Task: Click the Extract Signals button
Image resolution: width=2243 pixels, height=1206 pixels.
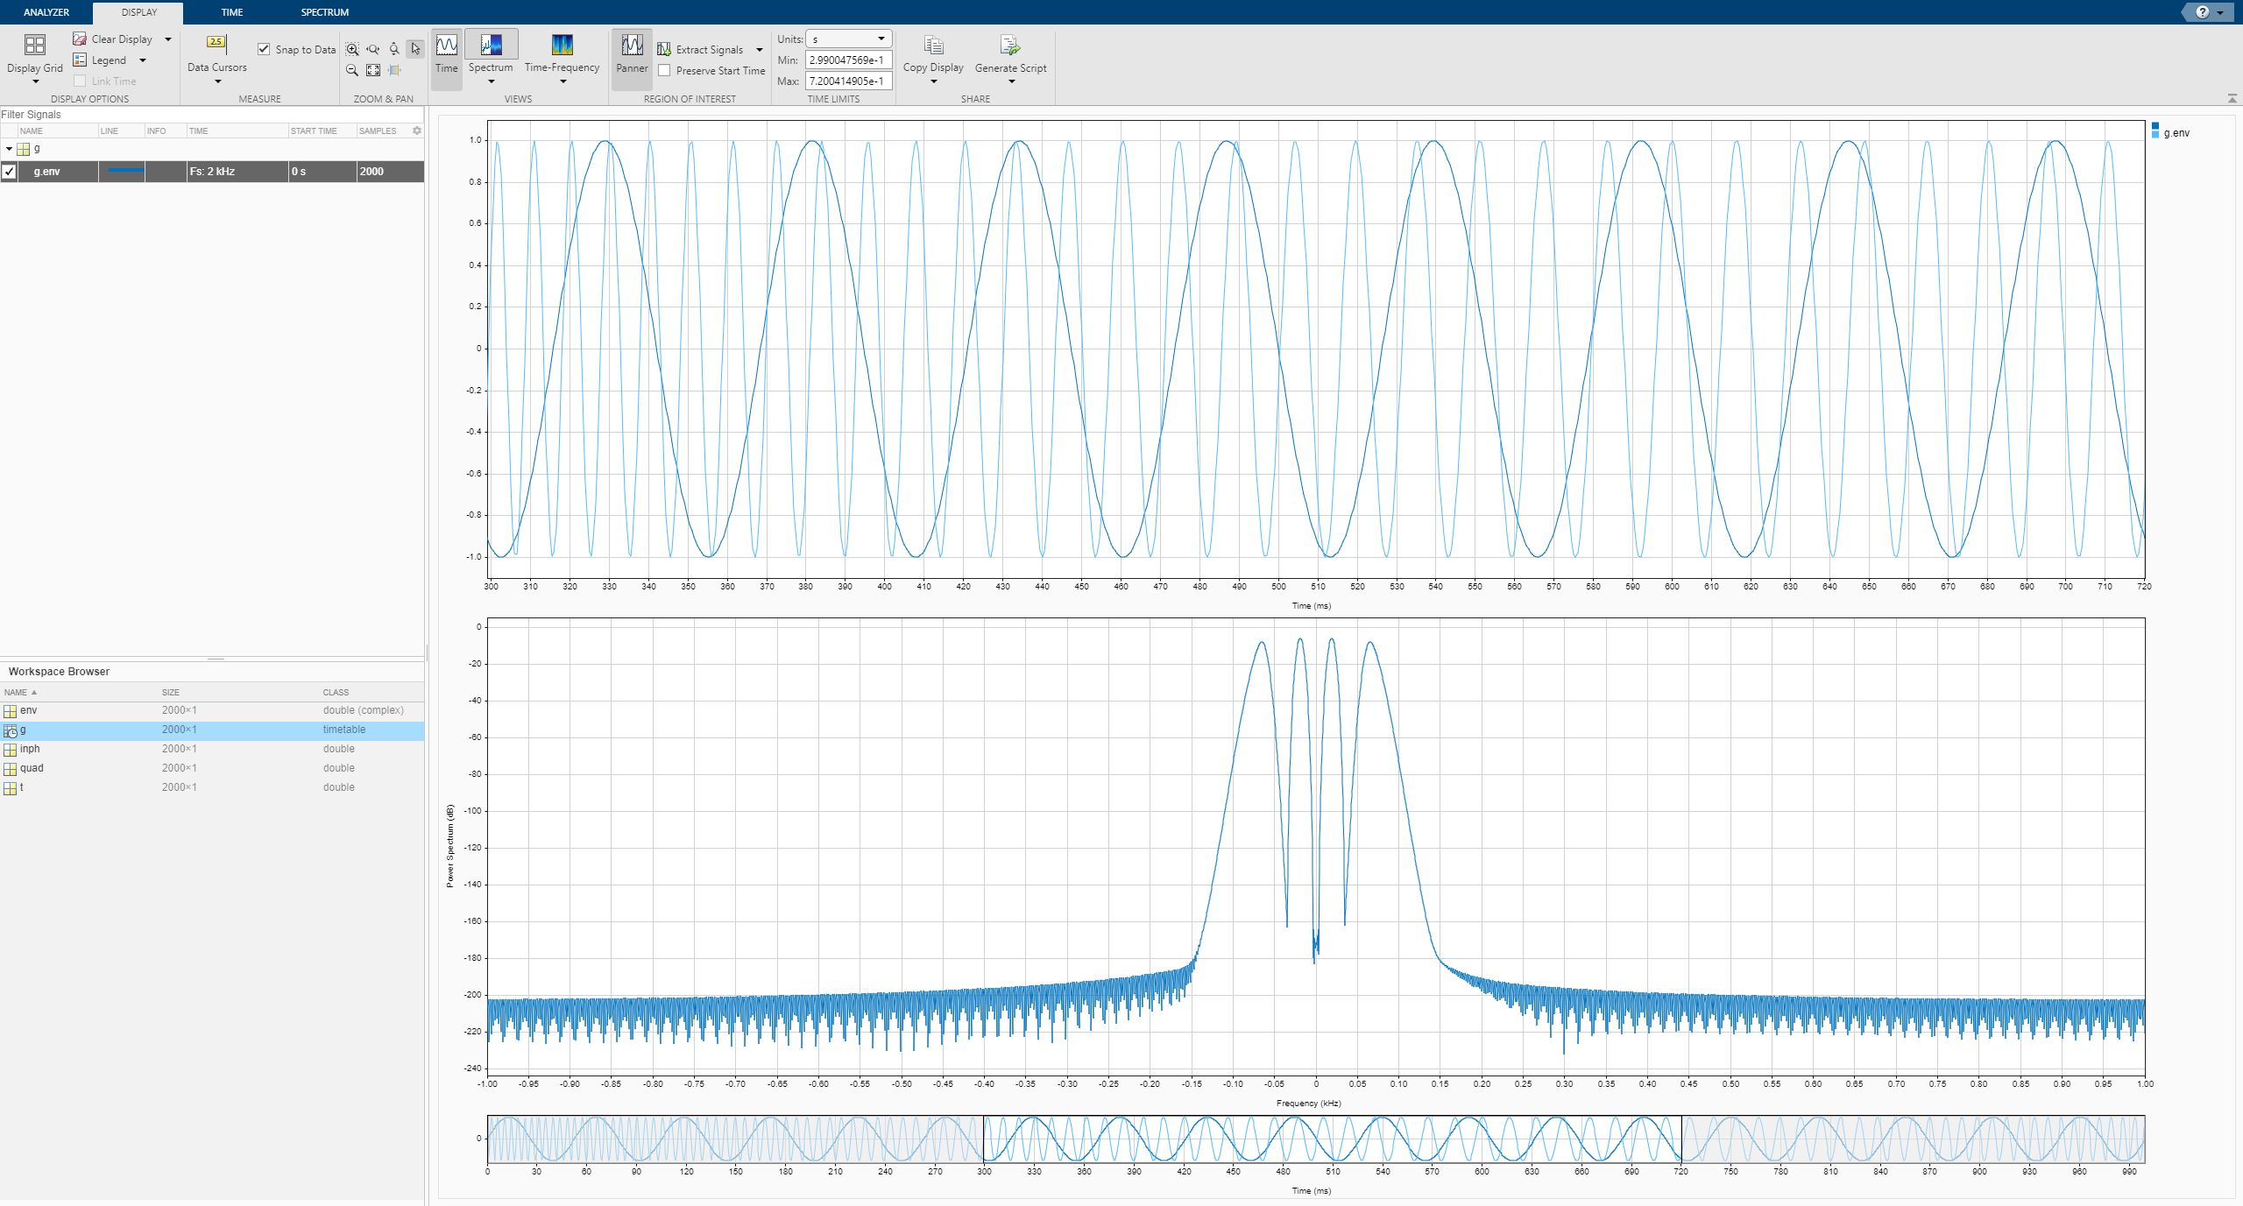Action: point(700,50)
